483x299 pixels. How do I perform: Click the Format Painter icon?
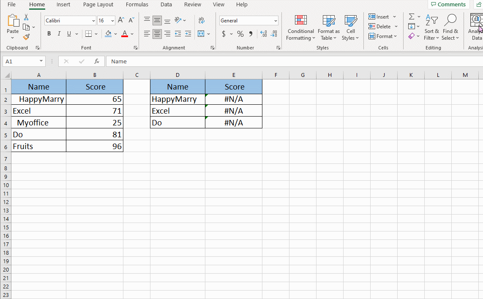(26, 36)
